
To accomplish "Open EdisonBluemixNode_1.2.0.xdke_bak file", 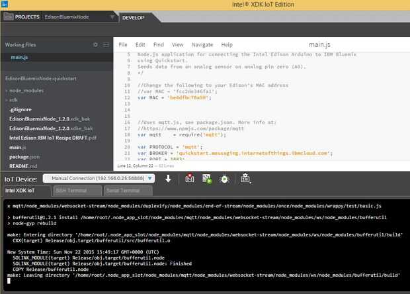I will click(51, 128).
